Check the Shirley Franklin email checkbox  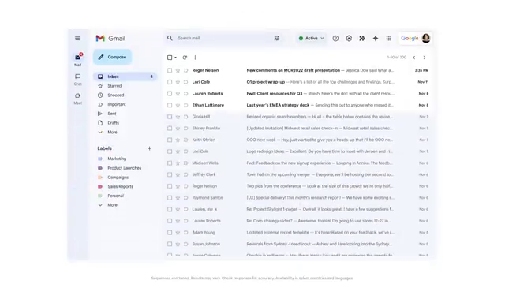pos(170,129)
